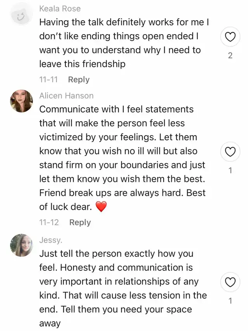Click the 11-11 comment date
The height and width of the screenshot is (331, 248).
click(x=48, y=80)
